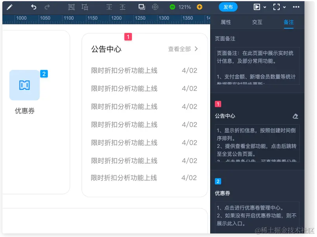Viewport: 317px width, 237px height.
Task: Click the 1200 mark on the ruler
Action: click(116, 18)
